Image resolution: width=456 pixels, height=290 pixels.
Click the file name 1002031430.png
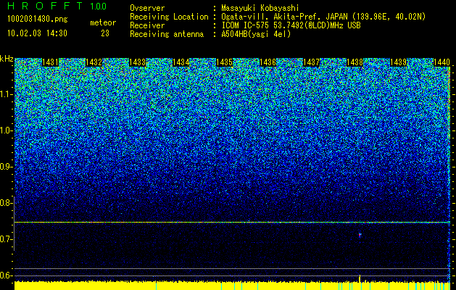tap(38, 20)
